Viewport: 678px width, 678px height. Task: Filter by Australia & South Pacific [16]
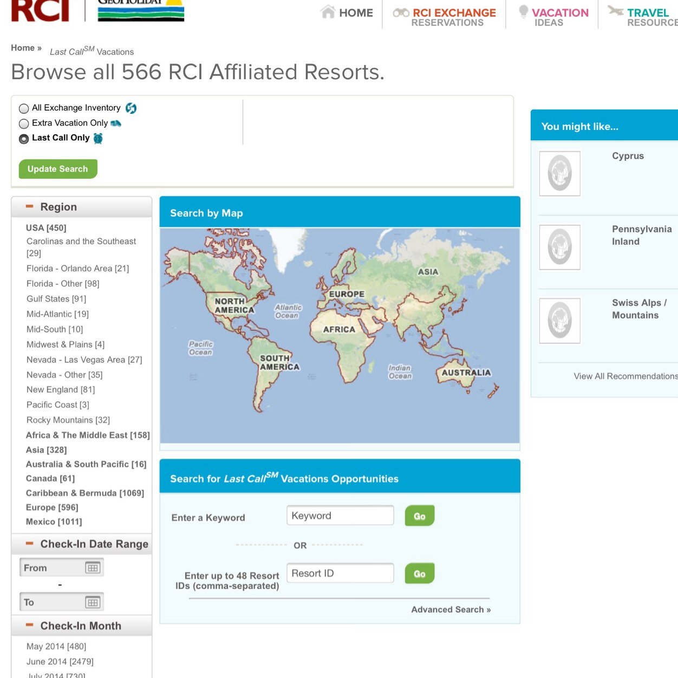click(x=86, y=465)
